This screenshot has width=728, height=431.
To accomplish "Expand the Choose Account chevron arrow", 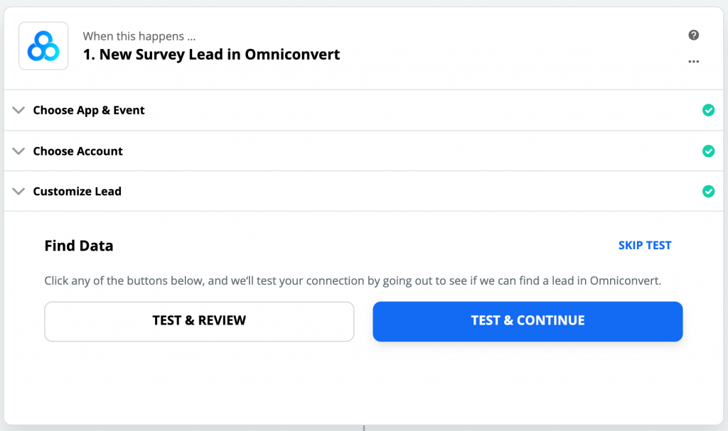I will pos(18,151).
